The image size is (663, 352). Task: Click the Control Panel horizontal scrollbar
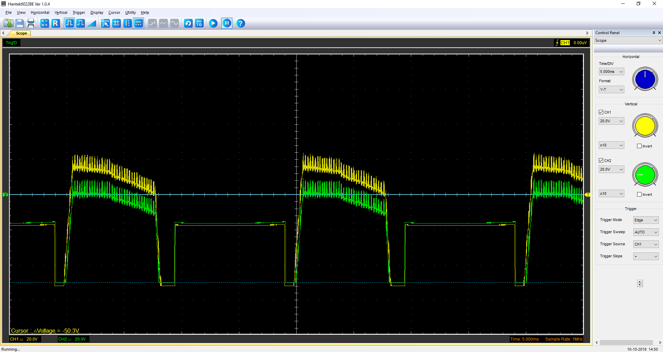[626, 343]
